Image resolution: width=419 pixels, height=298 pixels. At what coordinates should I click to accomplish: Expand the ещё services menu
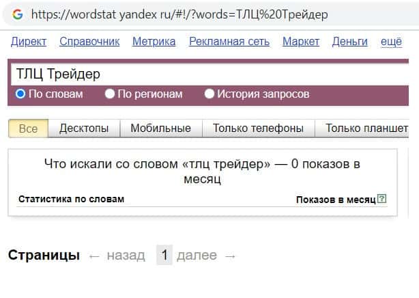(x=391, y=42)
